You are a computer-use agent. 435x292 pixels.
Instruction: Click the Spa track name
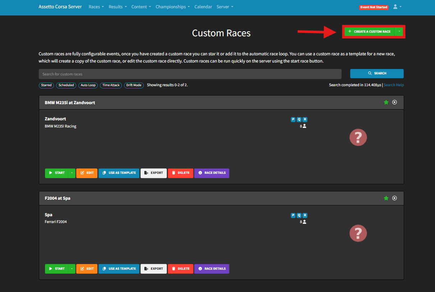pos(49,215)
